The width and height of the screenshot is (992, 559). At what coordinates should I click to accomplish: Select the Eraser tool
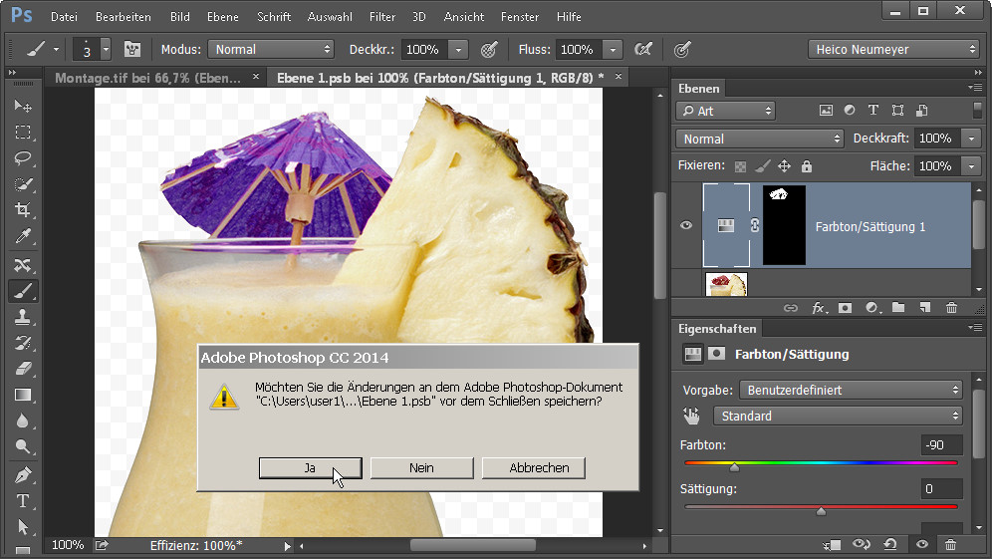tap(23, 369)
